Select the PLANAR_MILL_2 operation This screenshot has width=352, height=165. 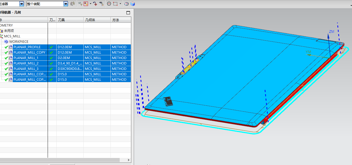(x=26, y=63)
